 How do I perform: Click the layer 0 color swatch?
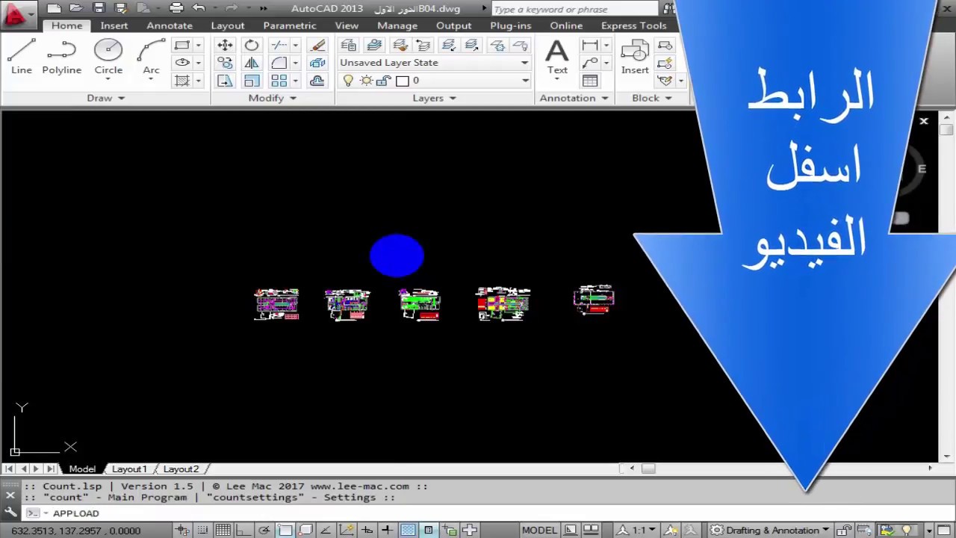[403, 81]
